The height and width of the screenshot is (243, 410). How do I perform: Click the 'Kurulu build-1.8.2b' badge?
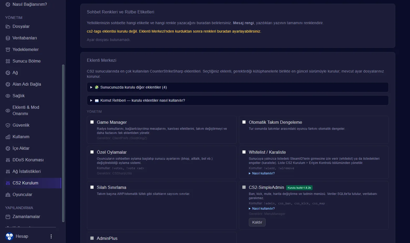(x=299, y=188)
